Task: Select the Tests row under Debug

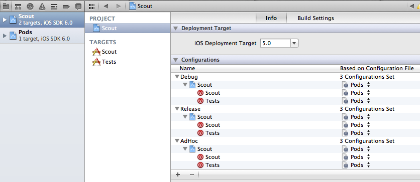Action: pyautogui.click(x=295, y=101)
